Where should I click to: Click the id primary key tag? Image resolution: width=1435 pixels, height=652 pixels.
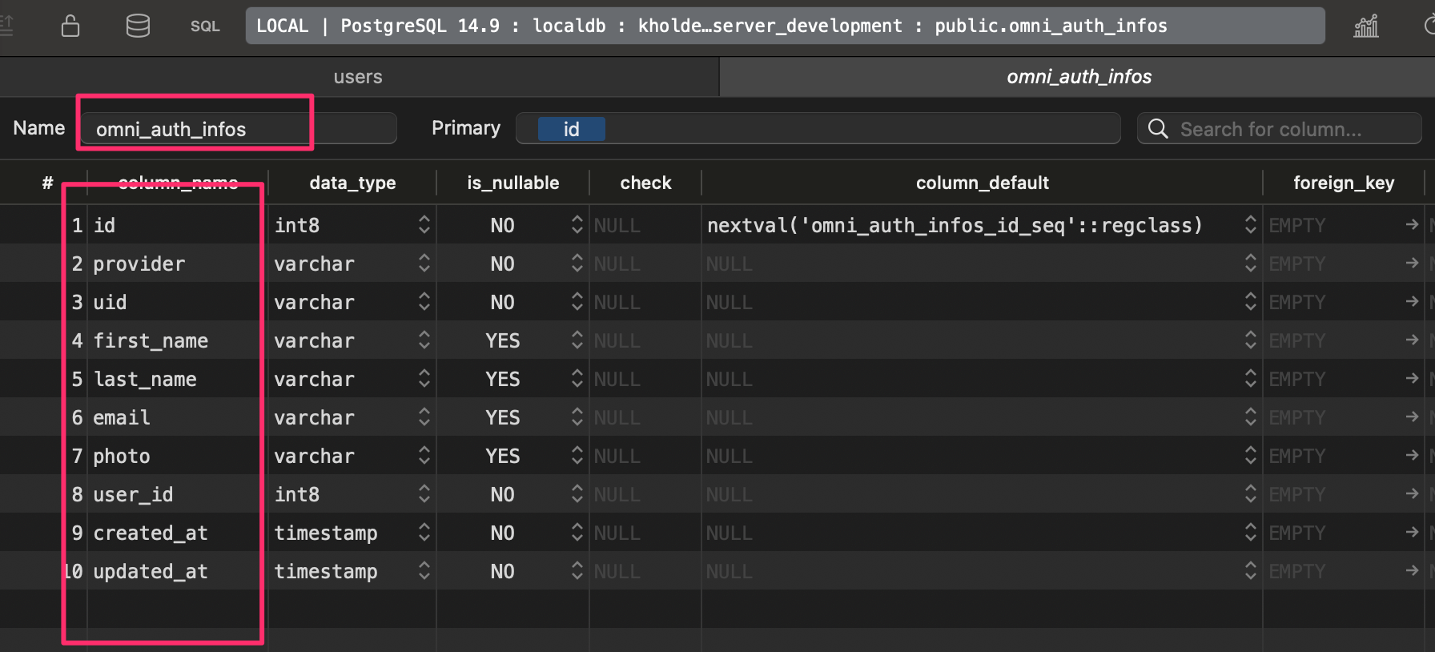click(571, 129)
